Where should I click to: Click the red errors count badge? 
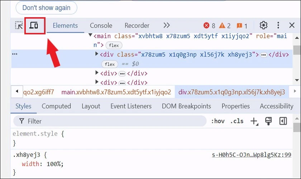tap(209, 25)
